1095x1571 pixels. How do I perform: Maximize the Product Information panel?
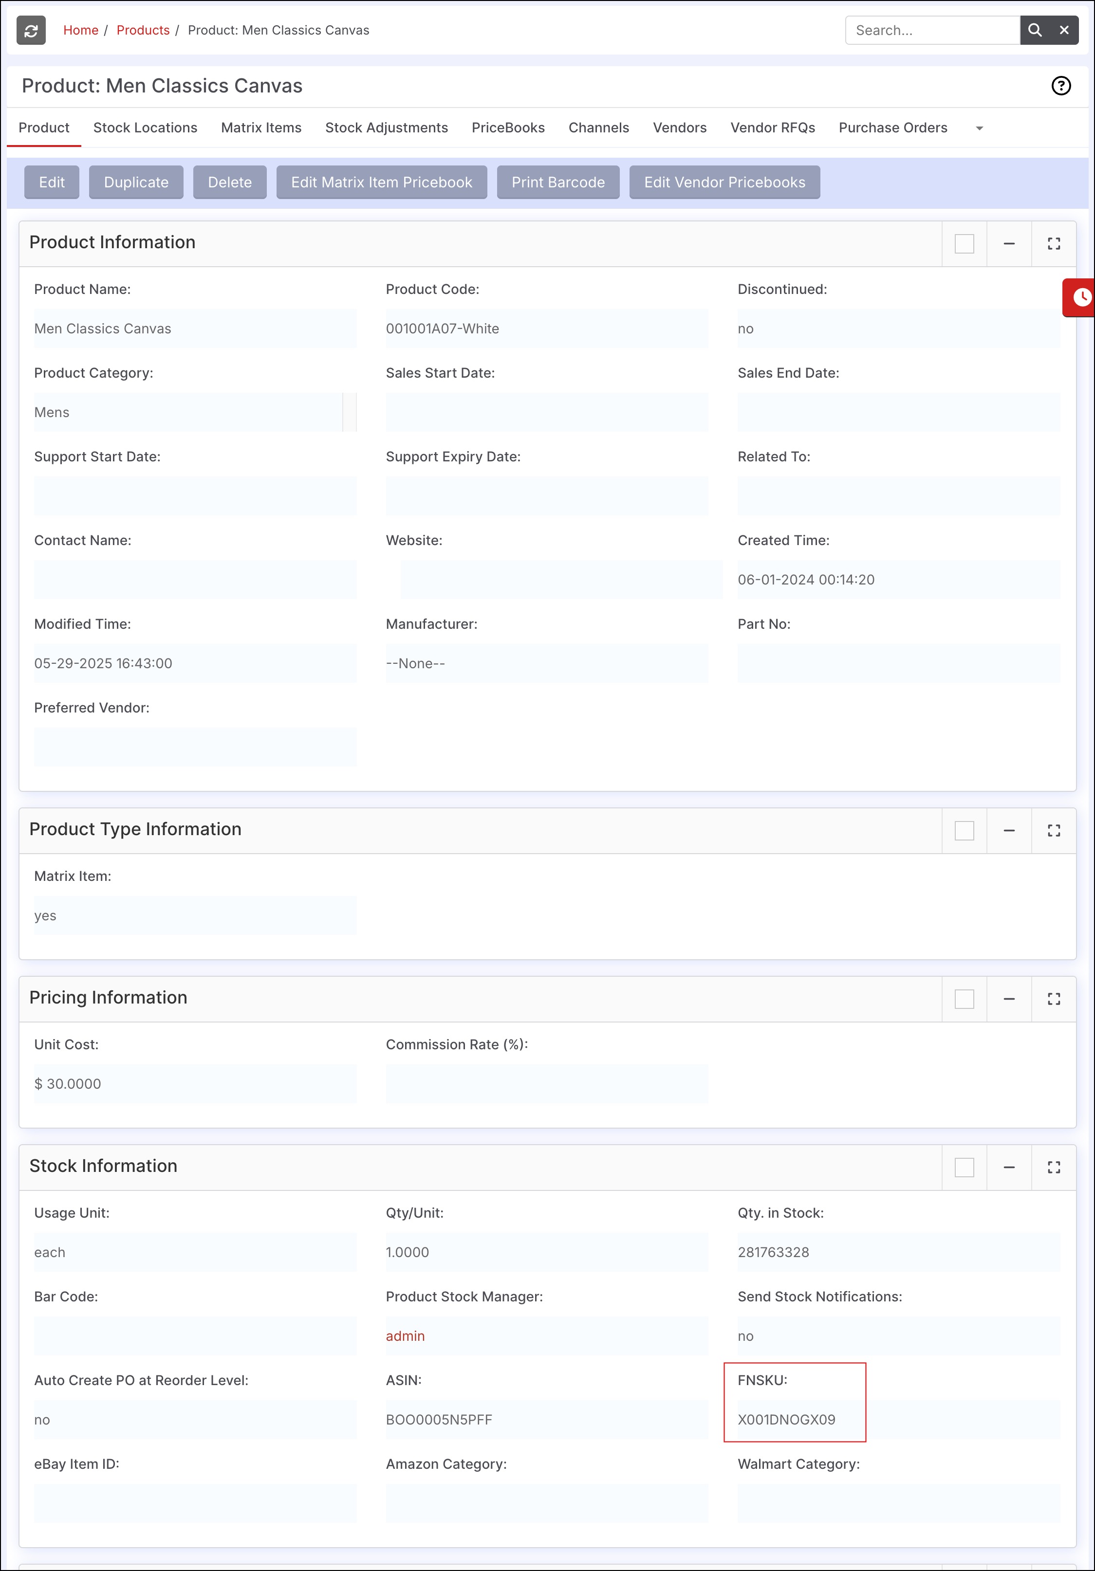tap(1053, 244)
